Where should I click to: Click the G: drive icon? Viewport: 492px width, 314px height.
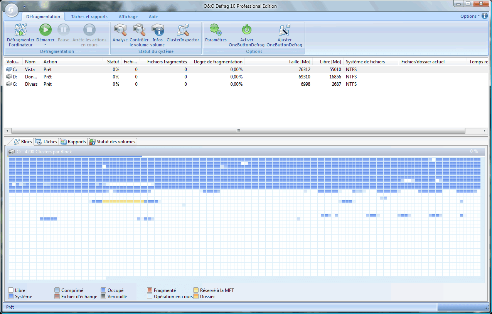tap(9, 84)
